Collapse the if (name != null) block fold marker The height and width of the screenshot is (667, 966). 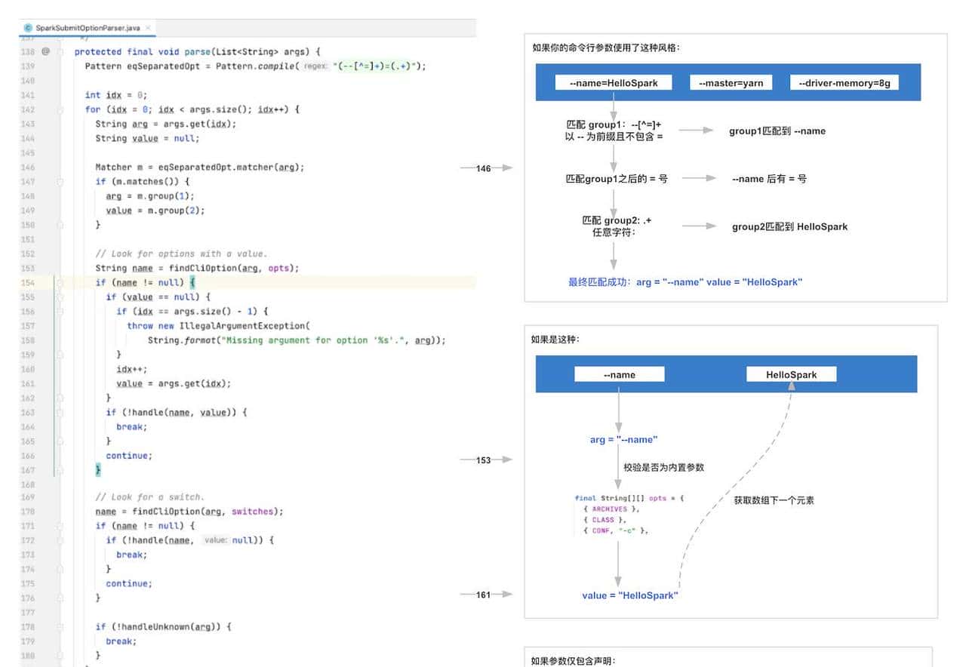(x=59, y=282)
